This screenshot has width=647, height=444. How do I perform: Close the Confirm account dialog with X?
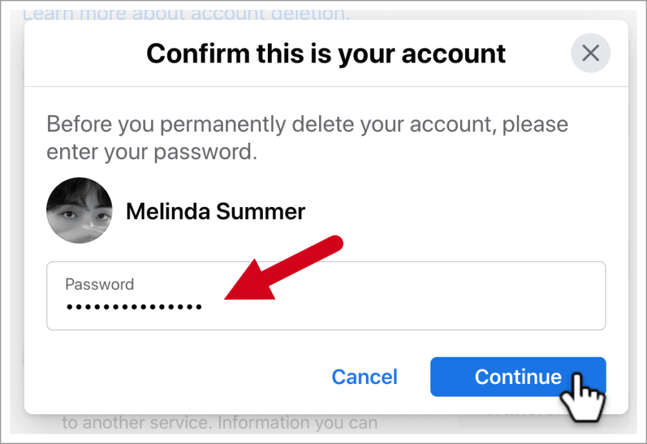tap(590, 53)
